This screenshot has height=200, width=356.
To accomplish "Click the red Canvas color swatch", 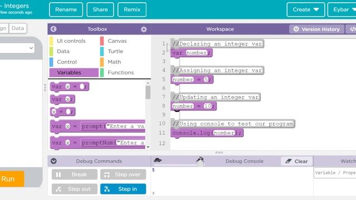I will coord(102,41).
